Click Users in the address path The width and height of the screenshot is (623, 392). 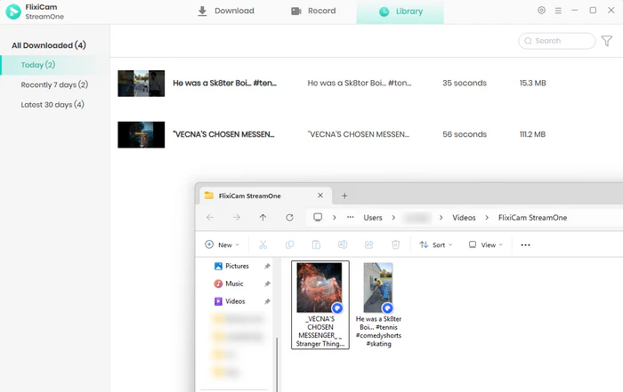pos(373,218)
